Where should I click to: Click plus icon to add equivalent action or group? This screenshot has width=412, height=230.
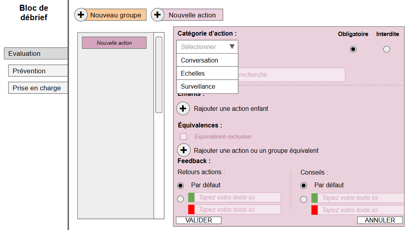(x=183, y=150)
